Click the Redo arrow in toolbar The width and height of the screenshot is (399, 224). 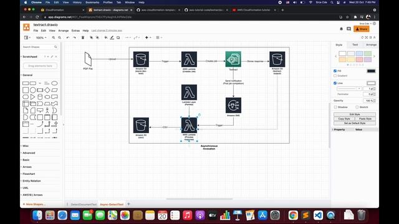(x=74, y=37)
